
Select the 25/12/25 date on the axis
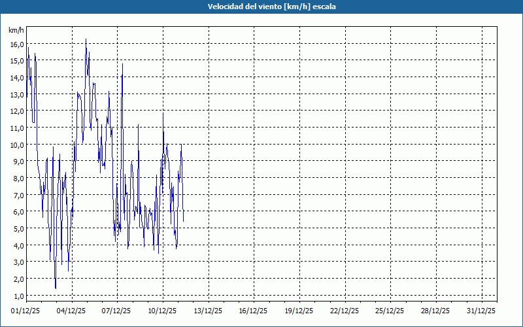tap(390, 311)
